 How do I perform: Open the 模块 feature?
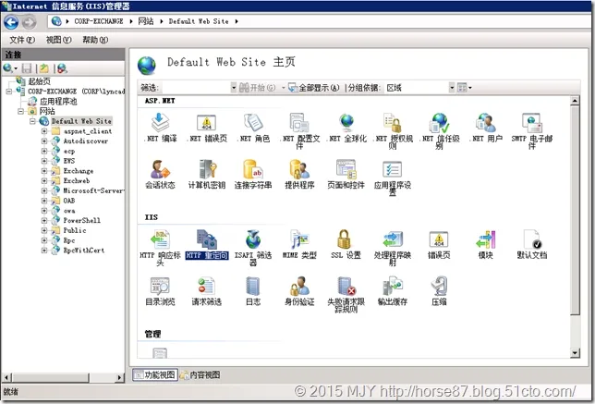coord(486,244)
